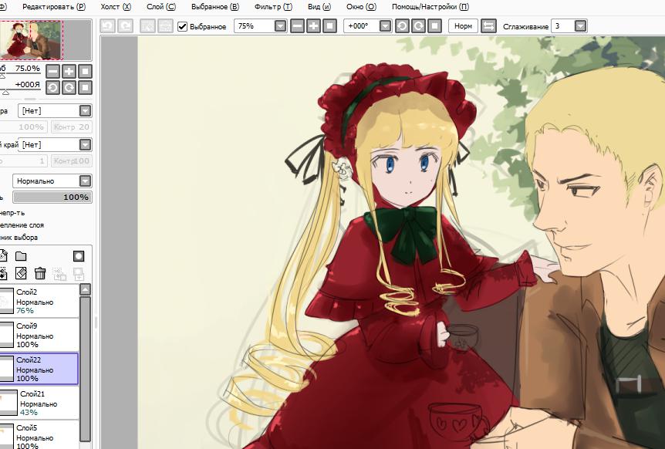Open the край effect [Нет] dropdown
This screenshot has width=665, height=449.
tap(85, 145)
